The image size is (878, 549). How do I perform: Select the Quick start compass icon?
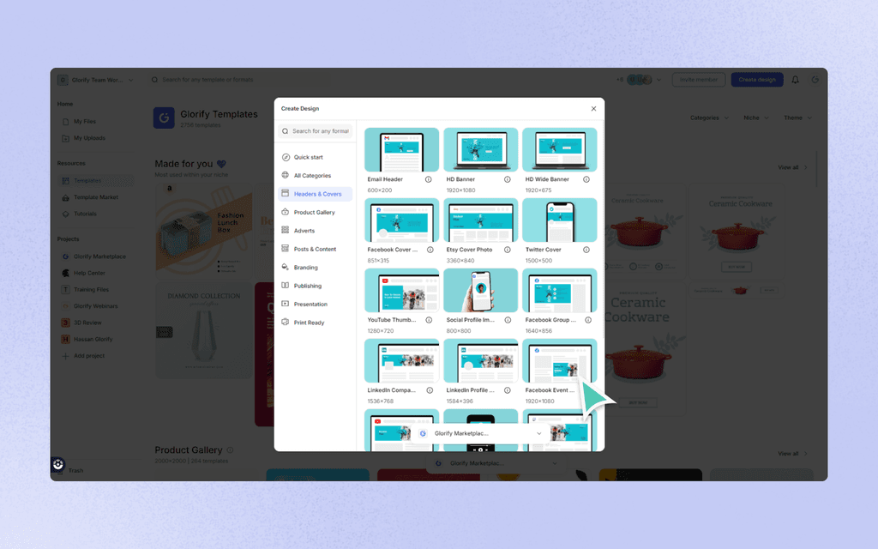286,157
